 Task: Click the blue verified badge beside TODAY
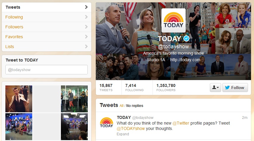[x=186, y=39]
